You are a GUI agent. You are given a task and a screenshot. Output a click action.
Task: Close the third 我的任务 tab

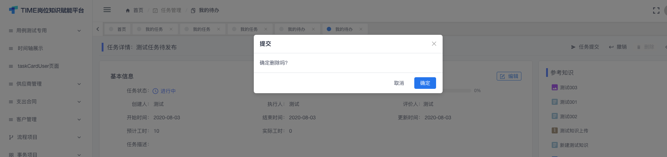[266, 29]
